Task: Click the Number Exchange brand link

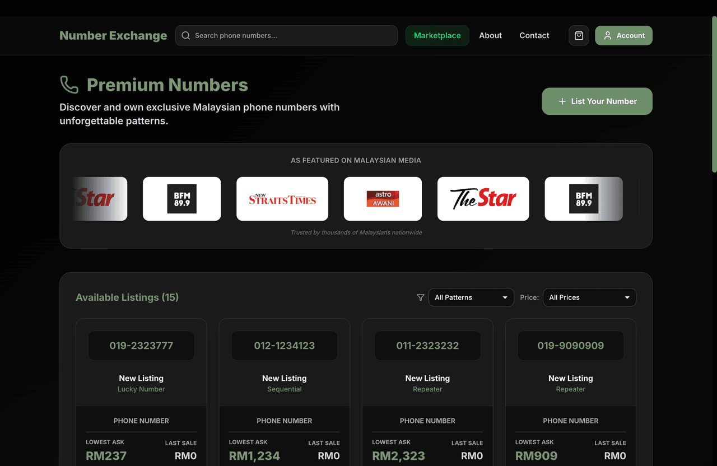Action: click(x=113, y=35)
